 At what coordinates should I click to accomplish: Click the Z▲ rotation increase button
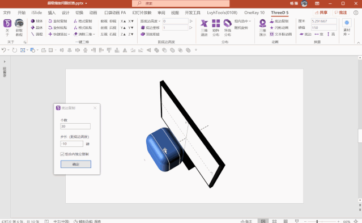(123, 34)
